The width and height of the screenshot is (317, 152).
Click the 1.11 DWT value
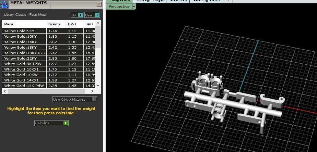click(x=72, y=75)
